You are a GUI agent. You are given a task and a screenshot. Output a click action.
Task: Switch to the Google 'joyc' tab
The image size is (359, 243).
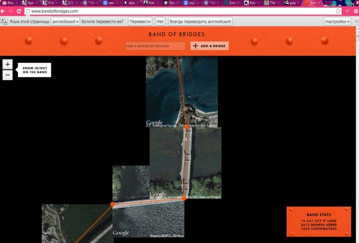pos(191,3)
